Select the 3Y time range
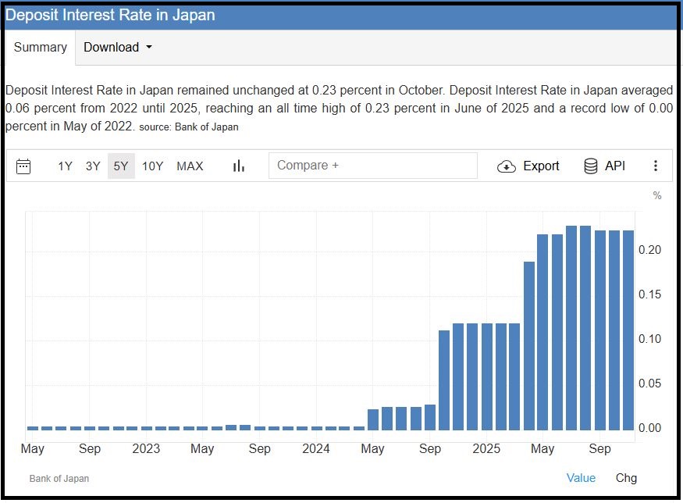The image size is (683, 503). pos(93,166)
